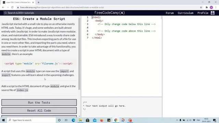This screenshot has height=123, width=219.
Task: Click the <body> tag on line 2
Action: click(99, 20)
